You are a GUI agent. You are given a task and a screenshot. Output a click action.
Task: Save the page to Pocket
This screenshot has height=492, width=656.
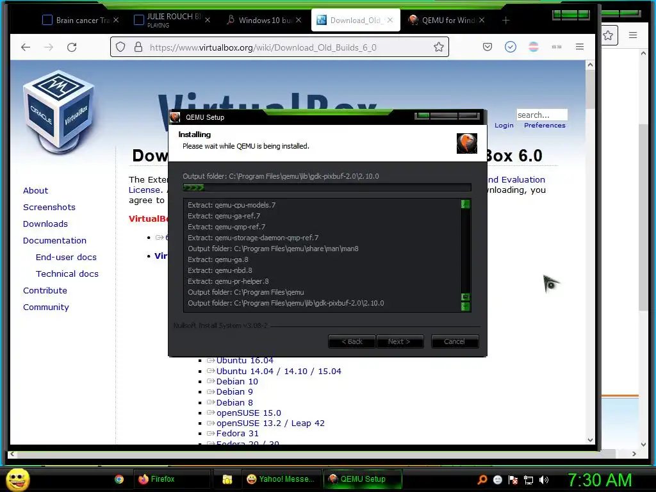click(x=488, y=47)
